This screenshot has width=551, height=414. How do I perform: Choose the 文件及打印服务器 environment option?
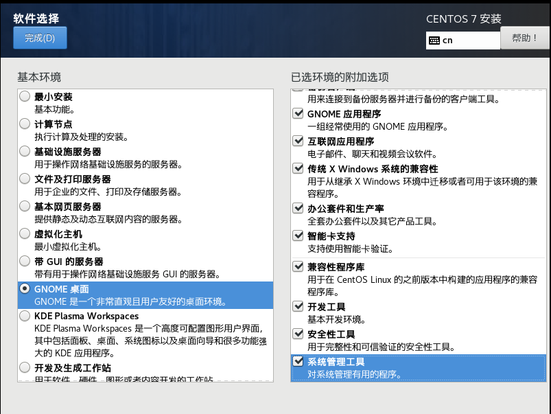point(25,179)
